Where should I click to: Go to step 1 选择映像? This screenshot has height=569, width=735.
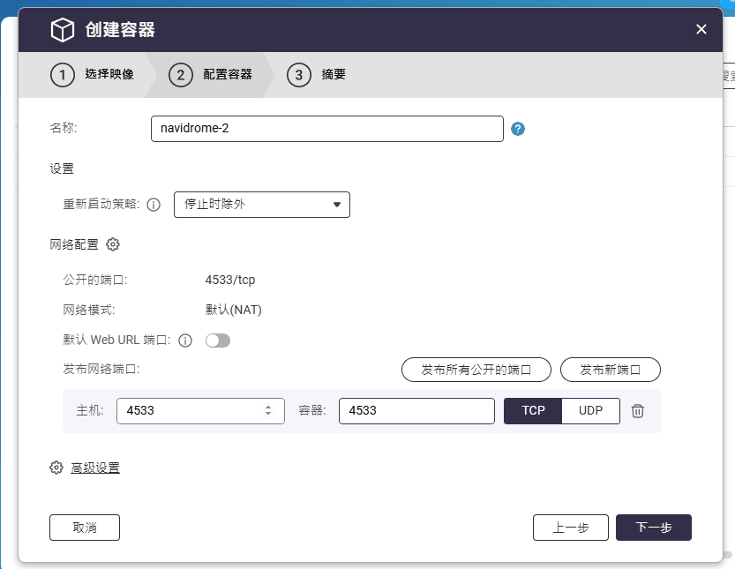point(92,74)
